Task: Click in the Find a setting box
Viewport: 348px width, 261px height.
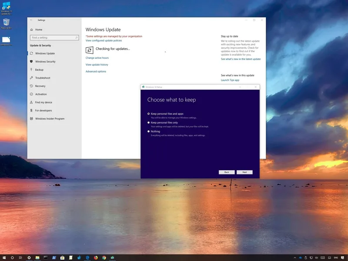Action: [54, 38]
